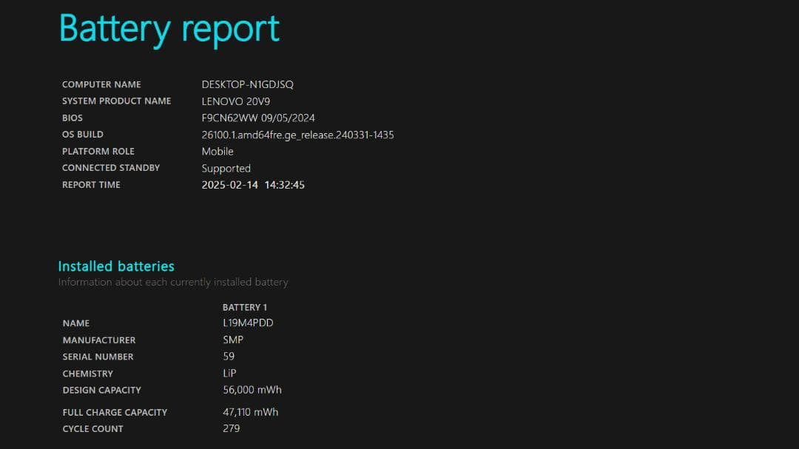
Task: Click the chemistry value LiP
Action: point(230,374)
